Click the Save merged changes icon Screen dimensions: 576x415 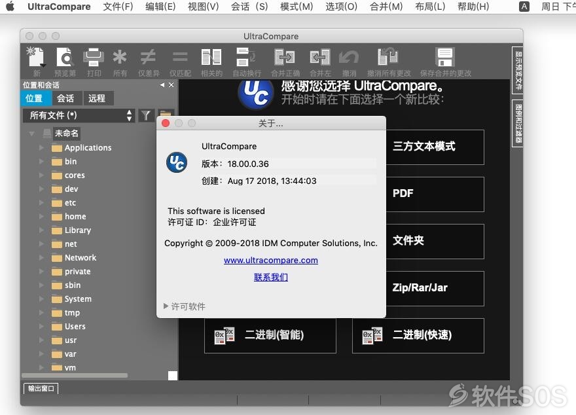click(445, 58)
